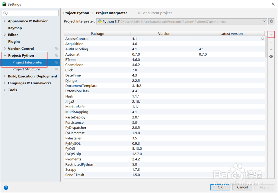Click the Version column header
This screenshot has width=278, height=193.
pyautogui.click(x=164, y=34)
